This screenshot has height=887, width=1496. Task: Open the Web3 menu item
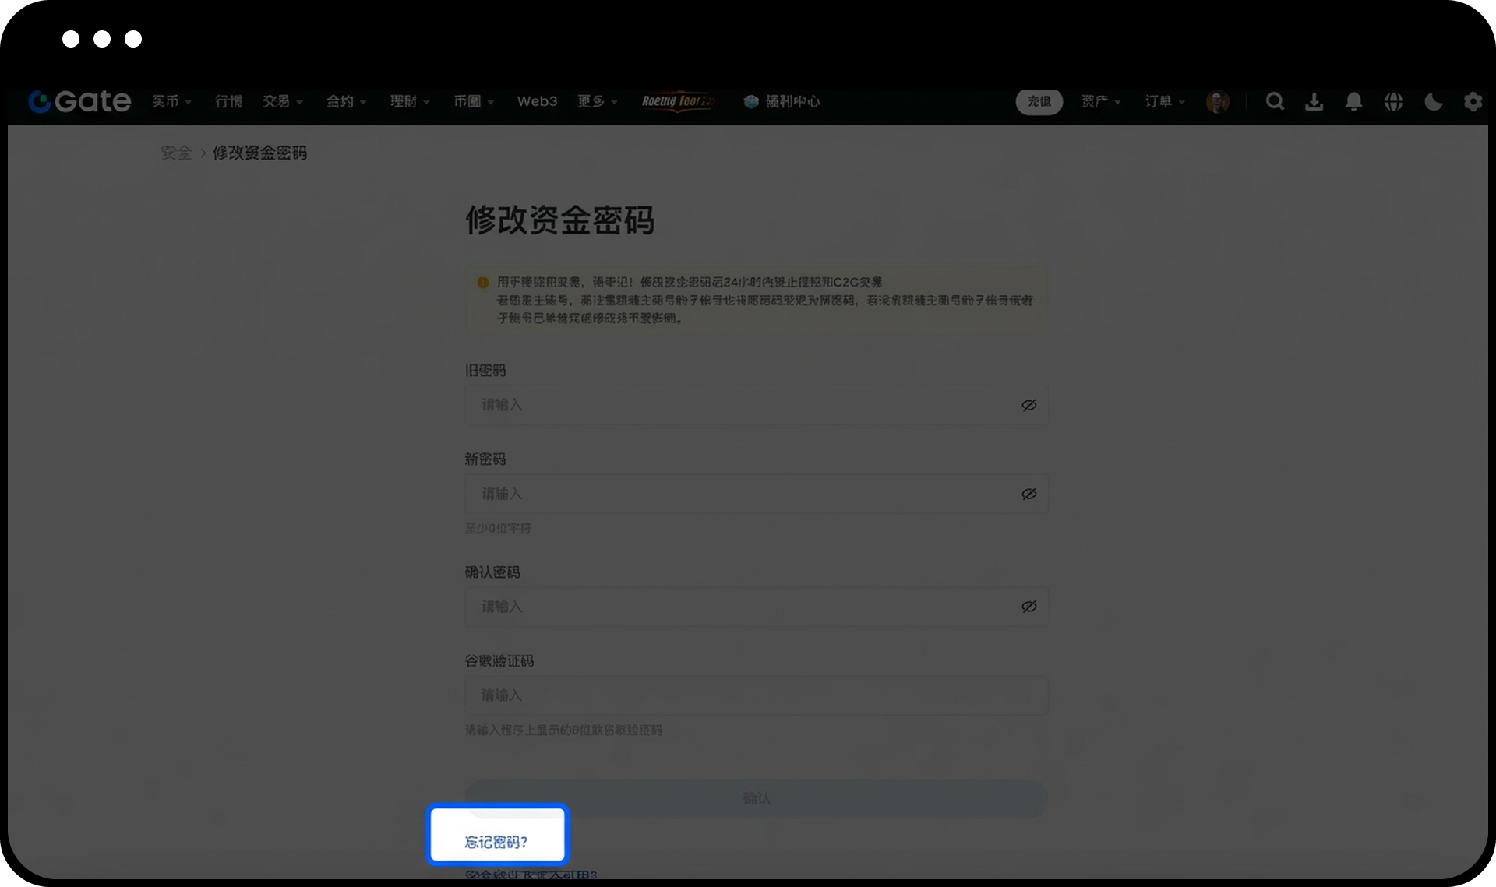click(x=537, y=101)
